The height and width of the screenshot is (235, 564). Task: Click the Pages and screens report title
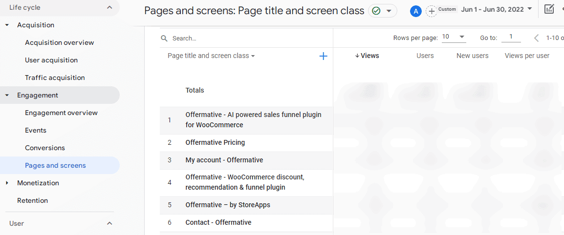point(254,11)
